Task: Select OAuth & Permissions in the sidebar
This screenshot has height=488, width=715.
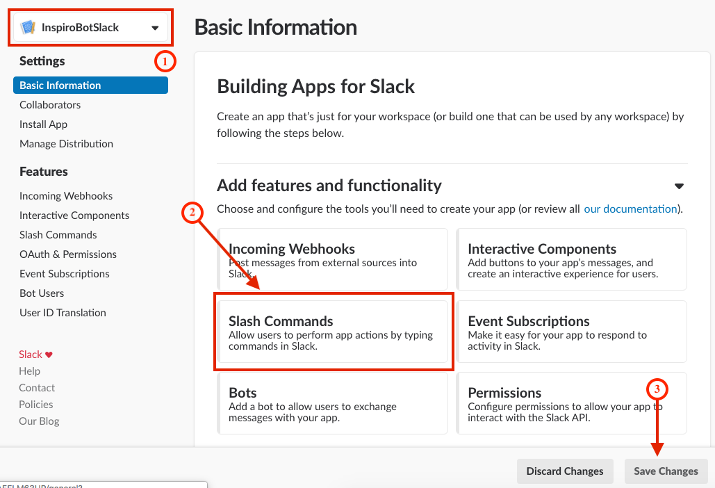Action: (x=68, y=254)
